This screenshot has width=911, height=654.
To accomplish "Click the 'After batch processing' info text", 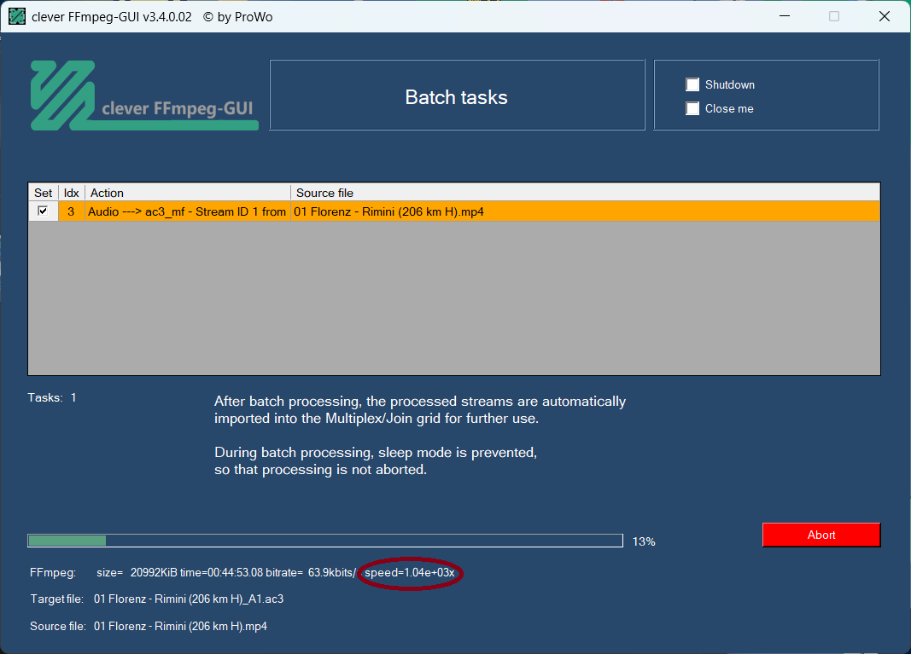I will pos(420,409).
